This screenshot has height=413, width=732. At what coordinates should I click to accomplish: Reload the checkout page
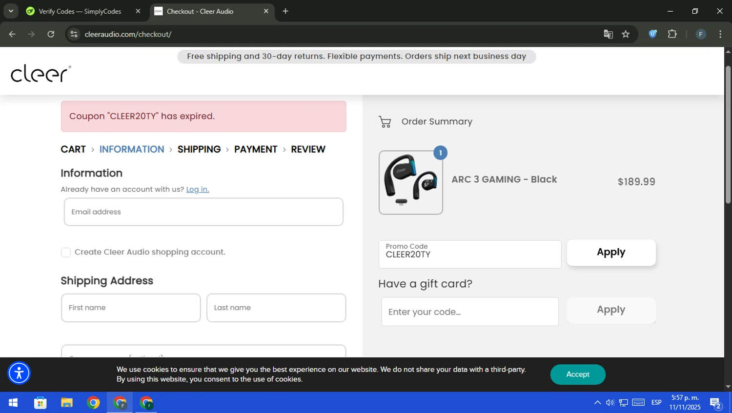tap(51, 34)
